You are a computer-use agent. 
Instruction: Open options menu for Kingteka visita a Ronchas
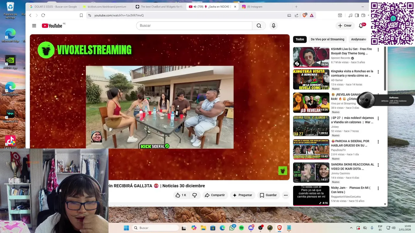point(378,72)
